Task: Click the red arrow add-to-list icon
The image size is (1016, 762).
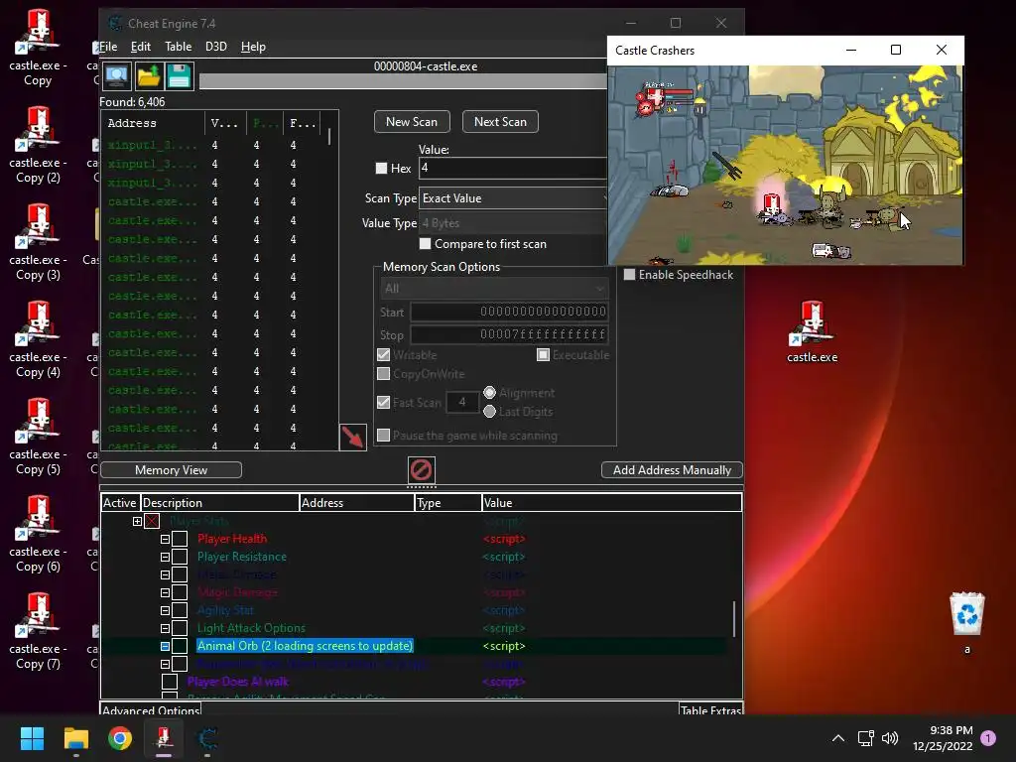Action: click(353, 437)
